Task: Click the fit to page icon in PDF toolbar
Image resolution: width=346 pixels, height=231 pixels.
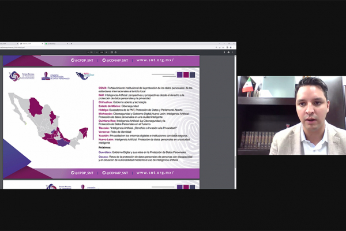Action: click(x=112, y=53)
